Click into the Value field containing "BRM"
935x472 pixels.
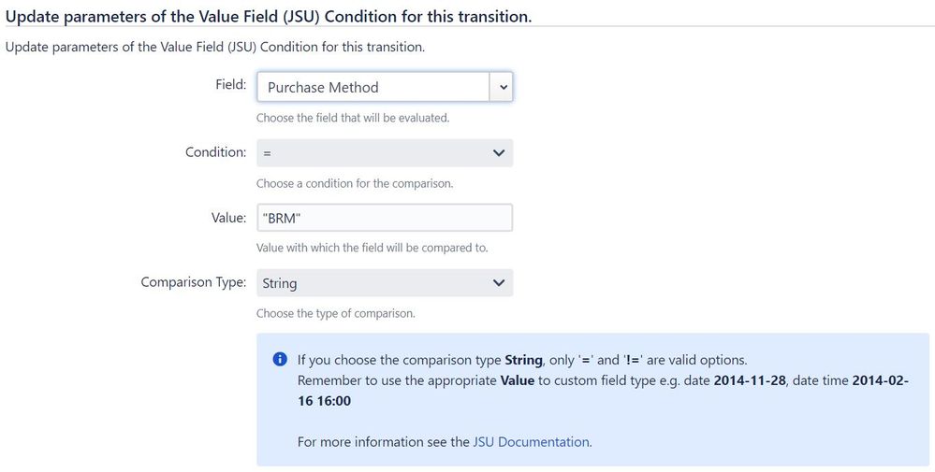(x=385, y=218)
